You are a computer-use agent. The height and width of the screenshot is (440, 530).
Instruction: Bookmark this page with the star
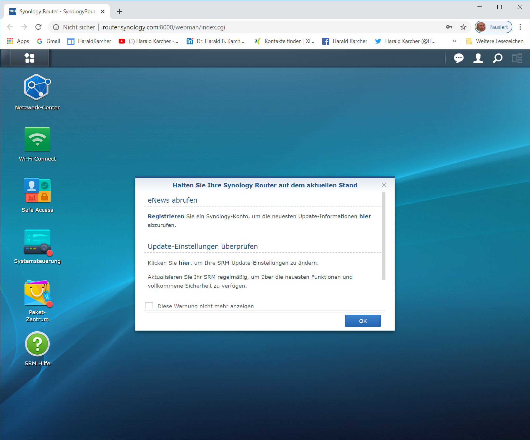(463, 27)
